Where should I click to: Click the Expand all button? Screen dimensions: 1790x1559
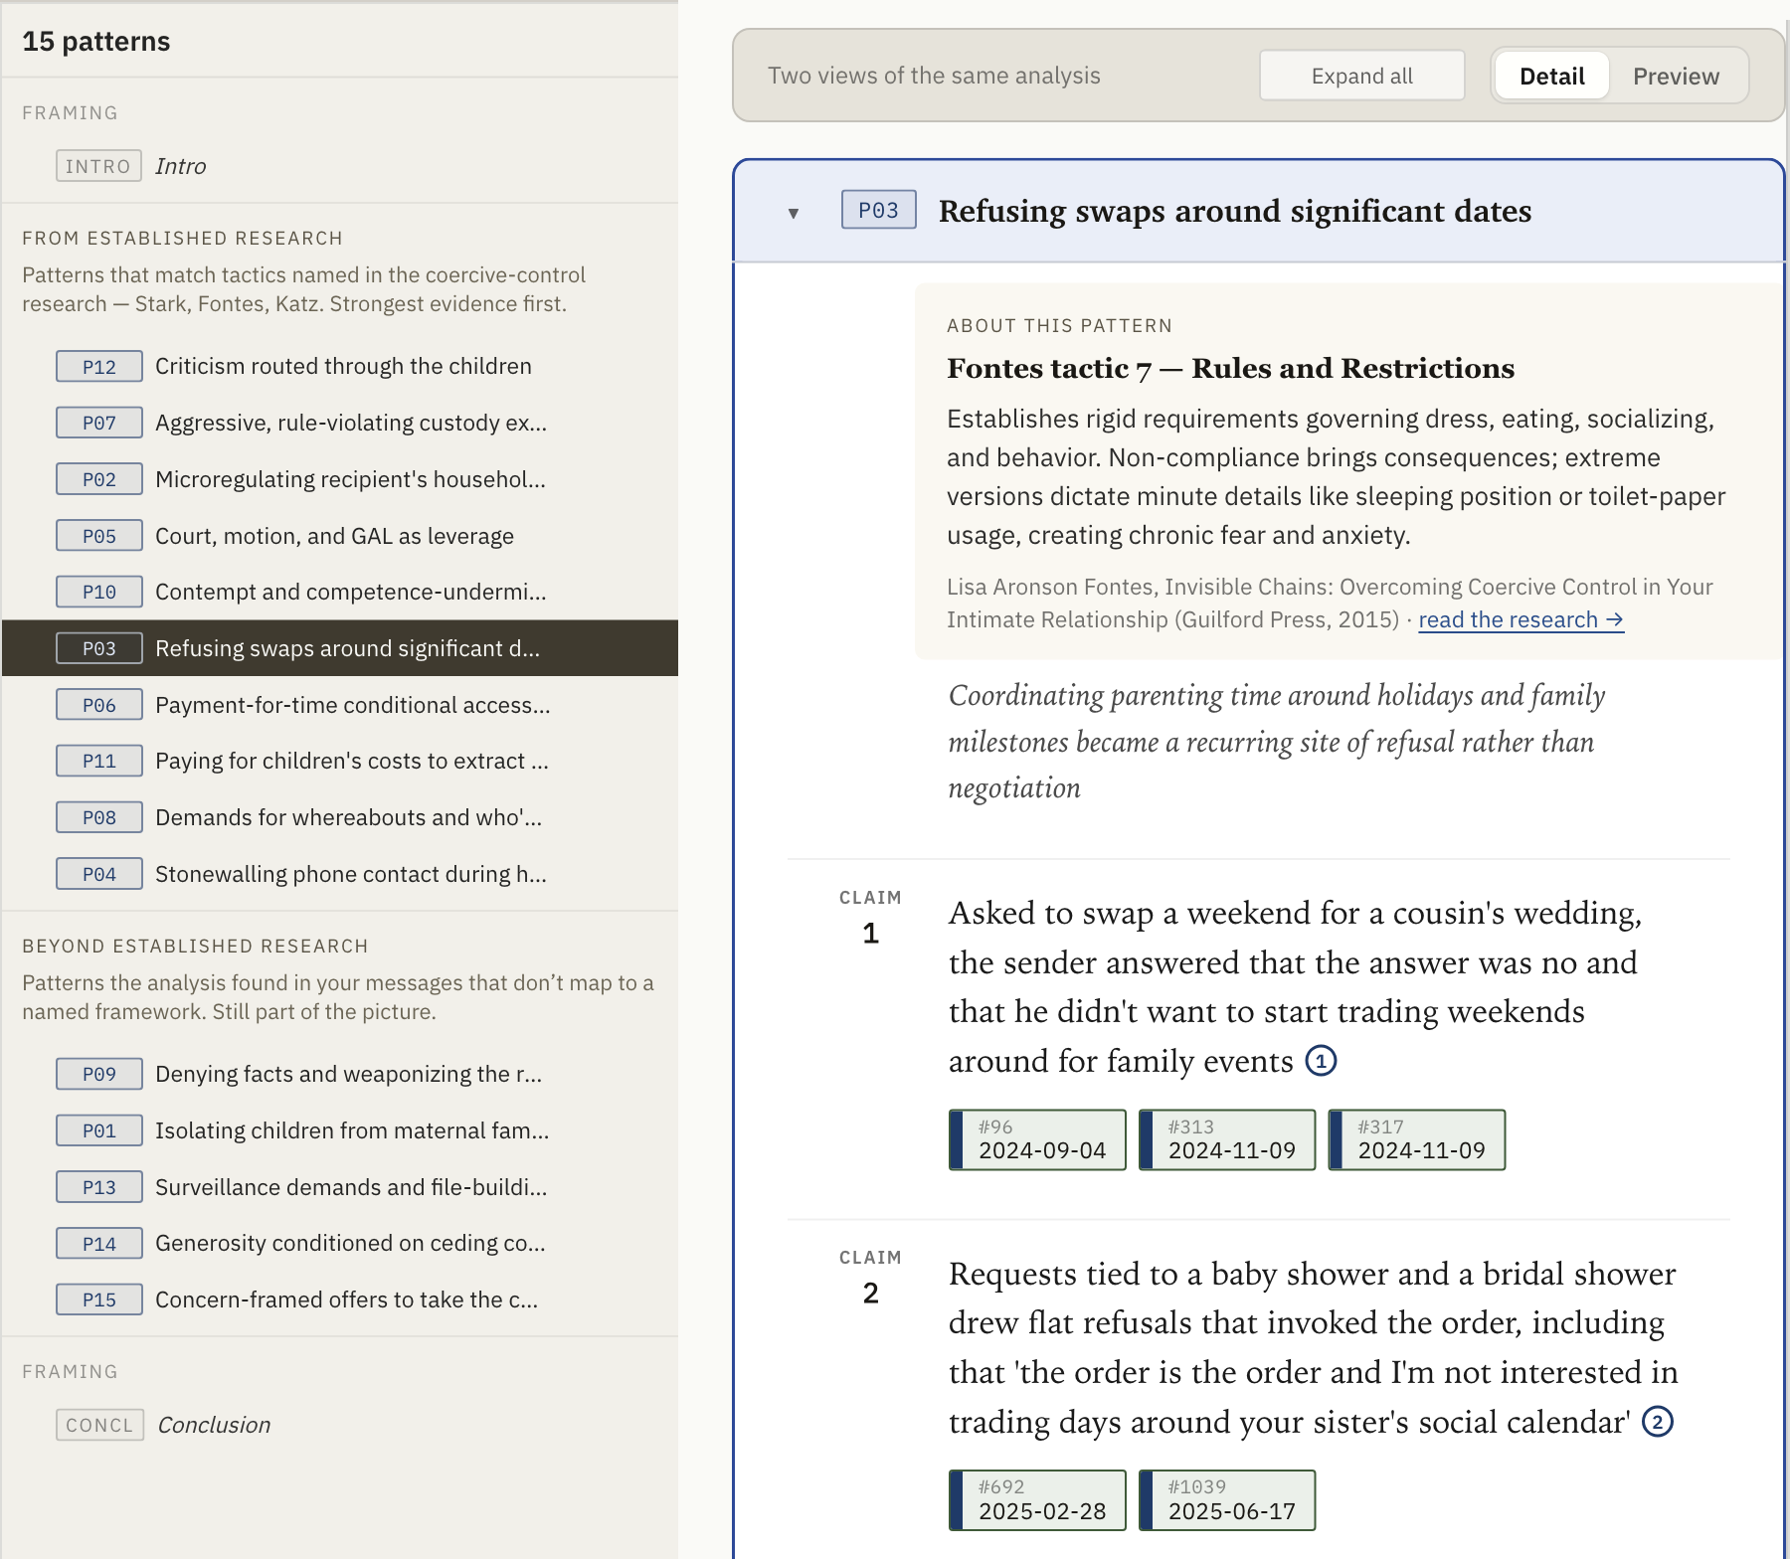(x=1361, y=76)
